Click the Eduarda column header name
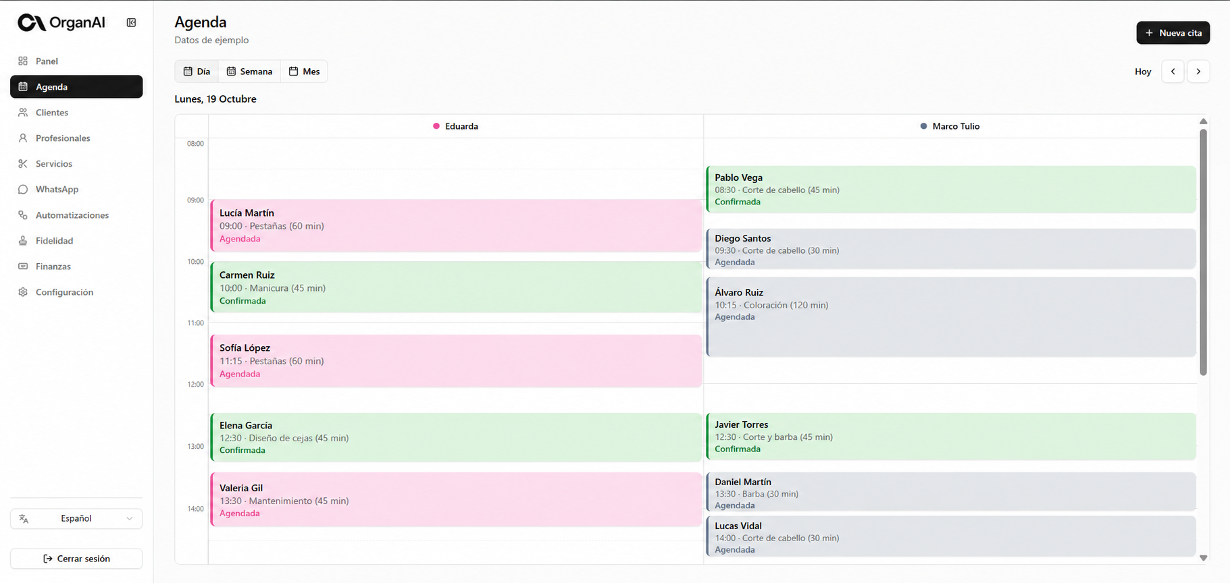1230x583 pixels. point(461,126)
